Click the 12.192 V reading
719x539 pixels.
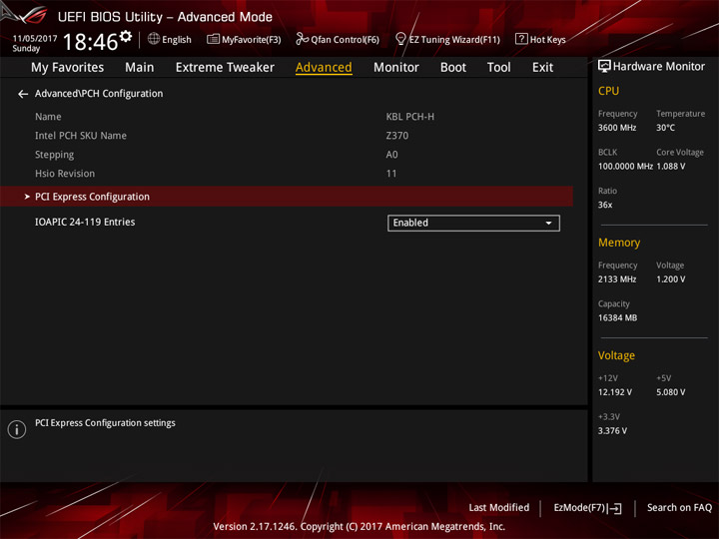point(615,392)
